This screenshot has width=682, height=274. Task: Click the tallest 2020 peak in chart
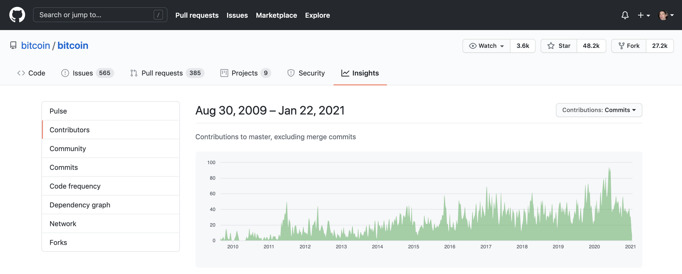coord(609,170)
